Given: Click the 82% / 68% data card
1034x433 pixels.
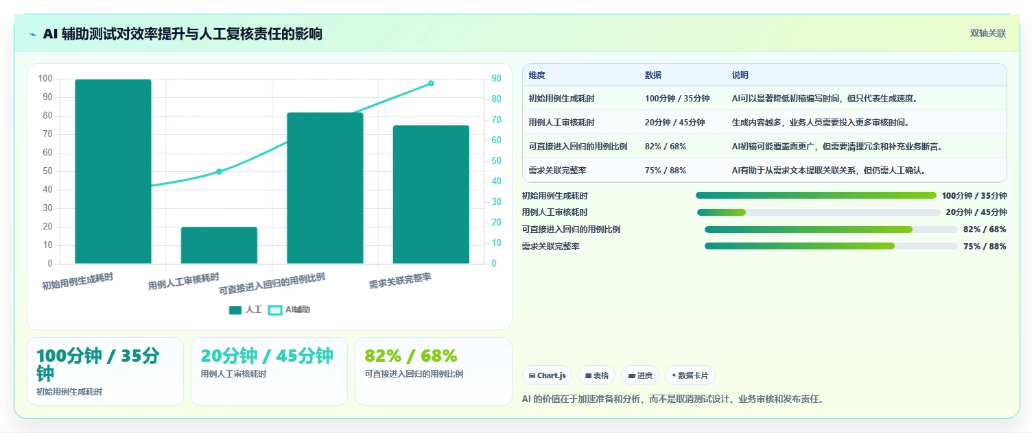Looking at the screenshot, I should click(434, 371).
